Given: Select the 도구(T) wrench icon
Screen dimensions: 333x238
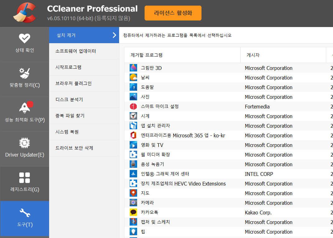Looking at the screenshot, I should tap(25, 213).
